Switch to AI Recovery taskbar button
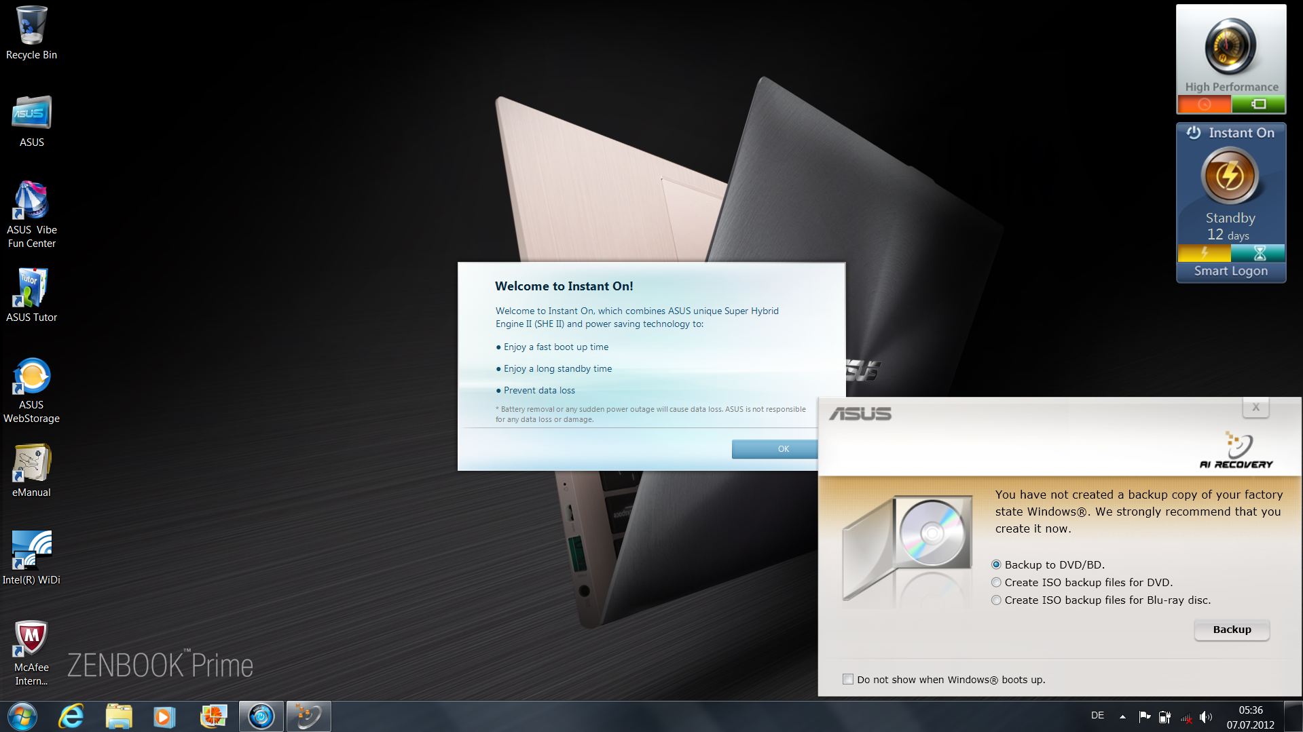This screenshot has width=1303, height=732. click(309, 716)
